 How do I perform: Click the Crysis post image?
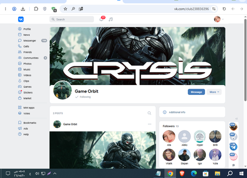(103, 150)
